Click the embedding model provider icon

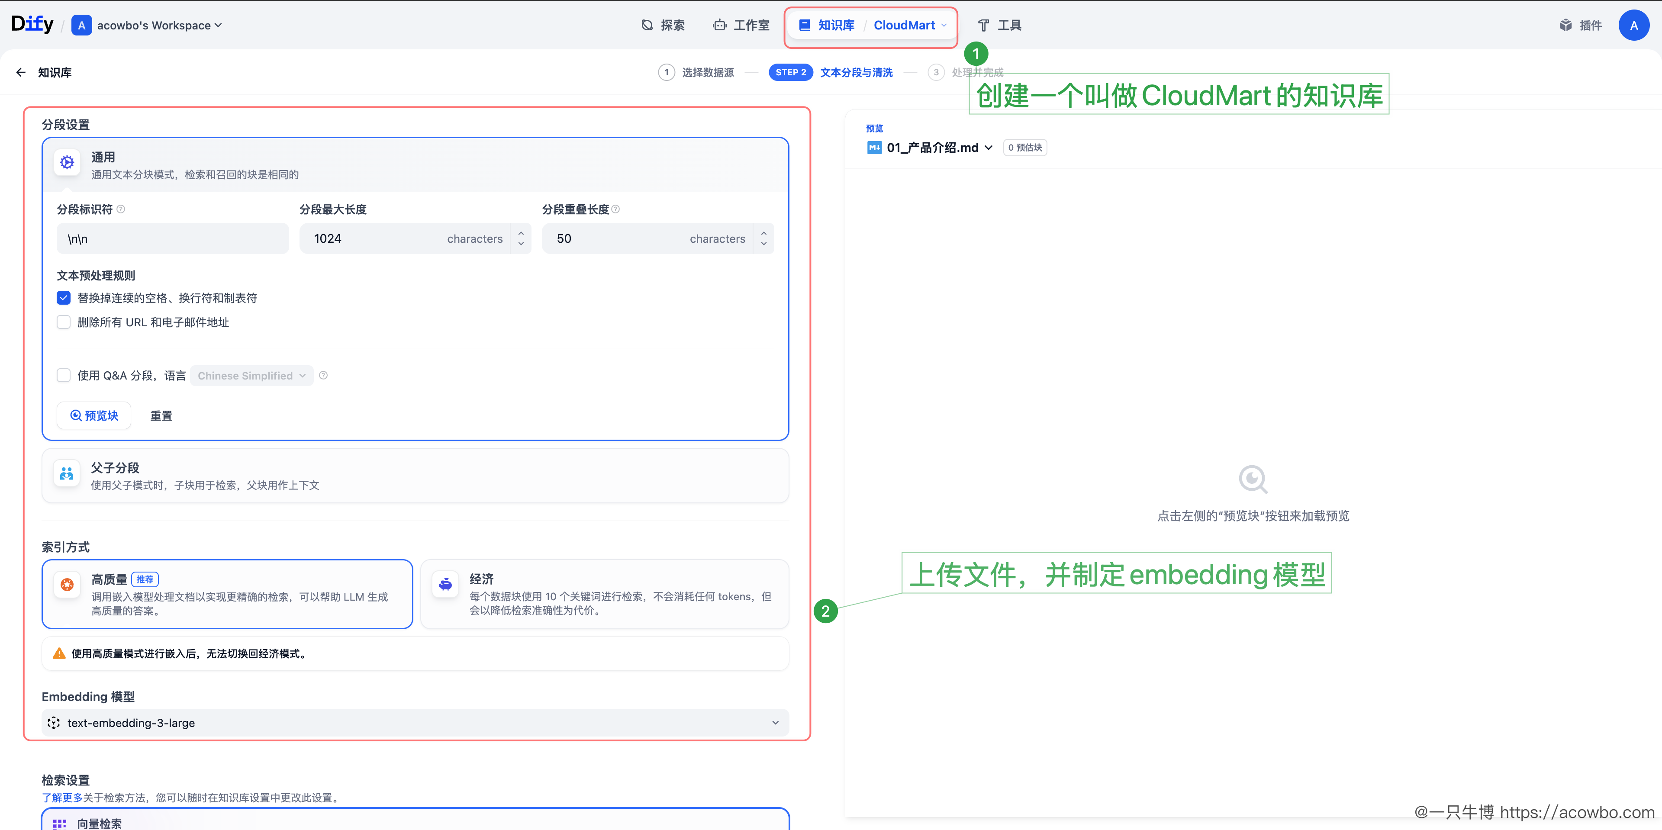54,722
